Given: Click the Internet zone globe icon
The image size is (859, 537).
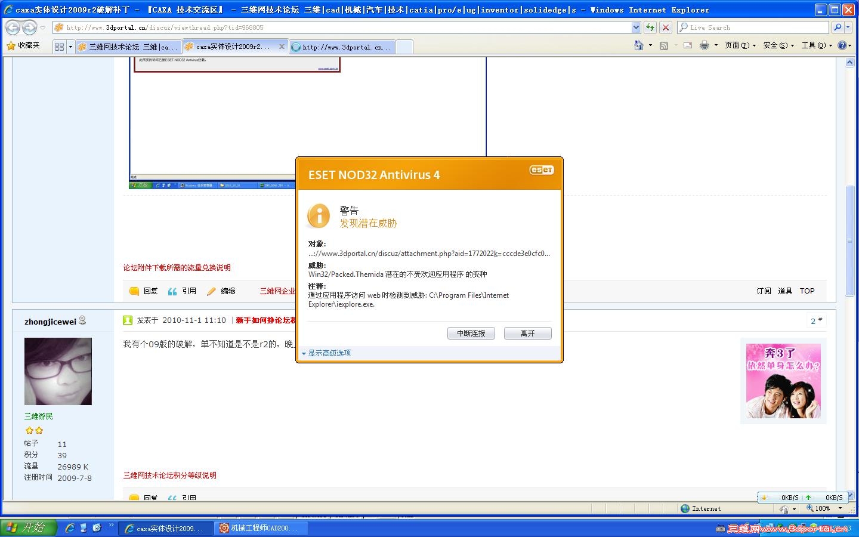Looking at the screenshot, I should coord(685,508).
